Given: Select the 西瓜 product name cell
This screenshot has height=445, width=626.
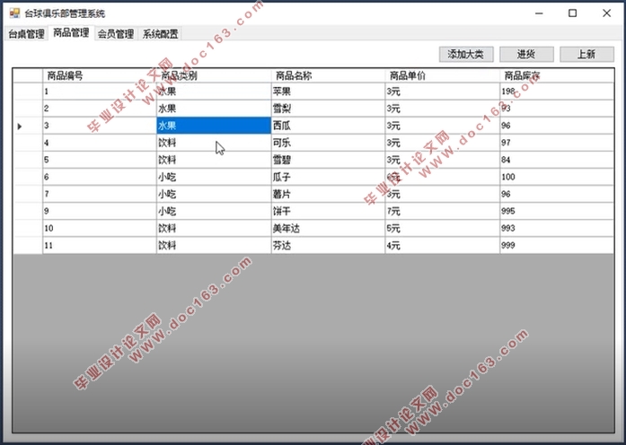Looking at the screenshot, I should pyautogui.click(x=328, y=126).
